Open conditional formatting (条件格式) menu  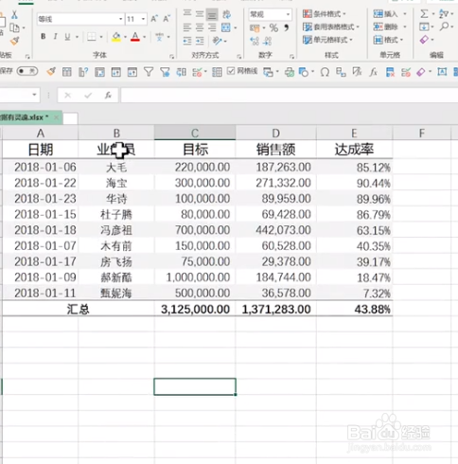[x=325, y=14]
